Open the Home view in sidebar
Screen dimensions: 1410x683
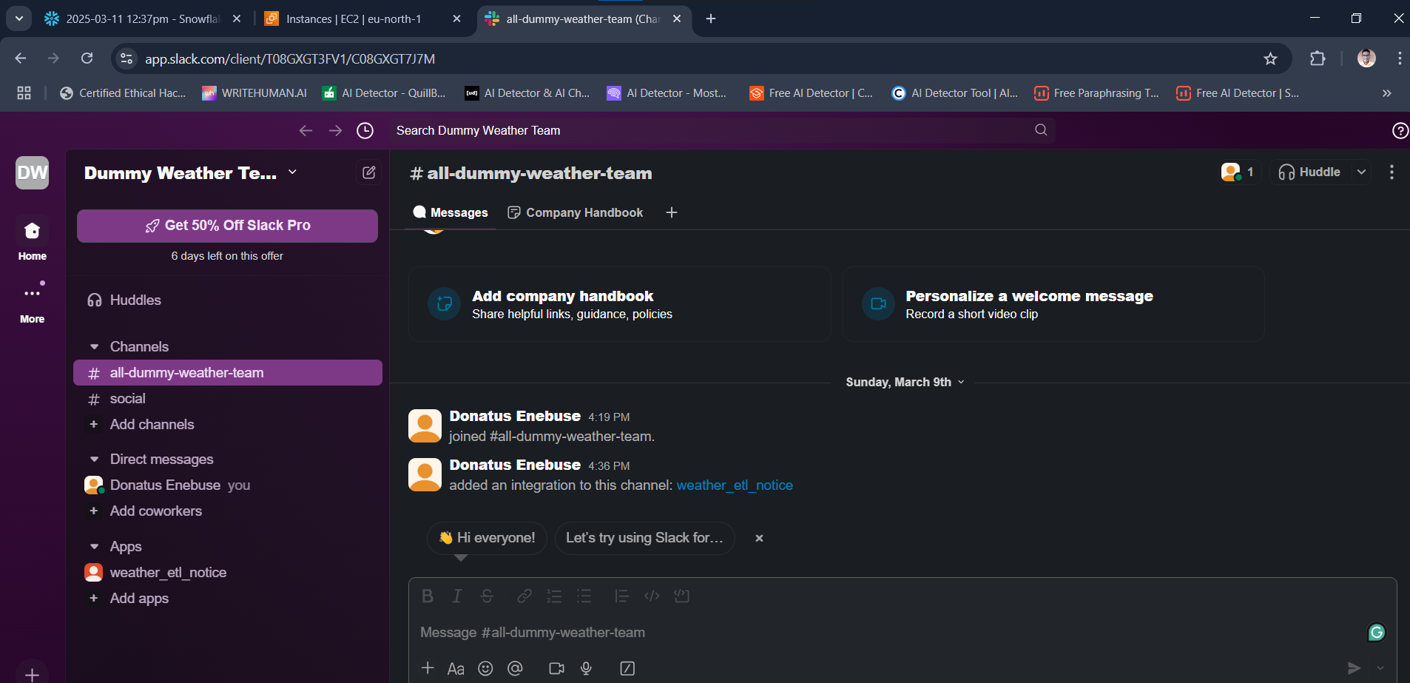click(x=32, y=240)
